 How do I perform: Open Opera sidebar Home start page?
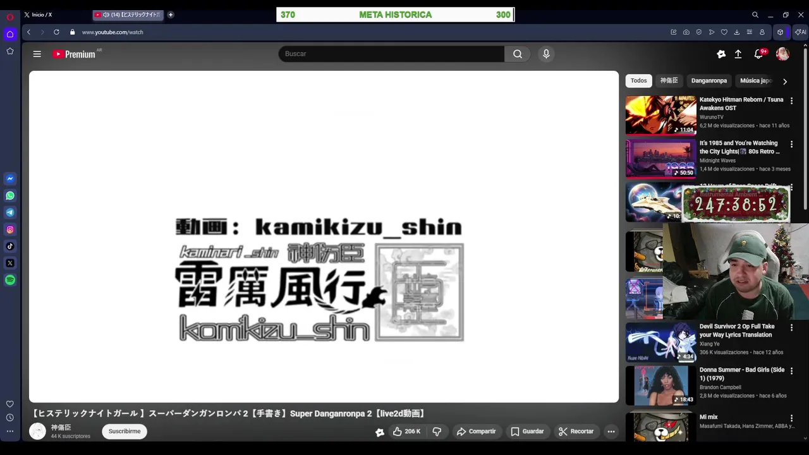click(x=10, y=34)
